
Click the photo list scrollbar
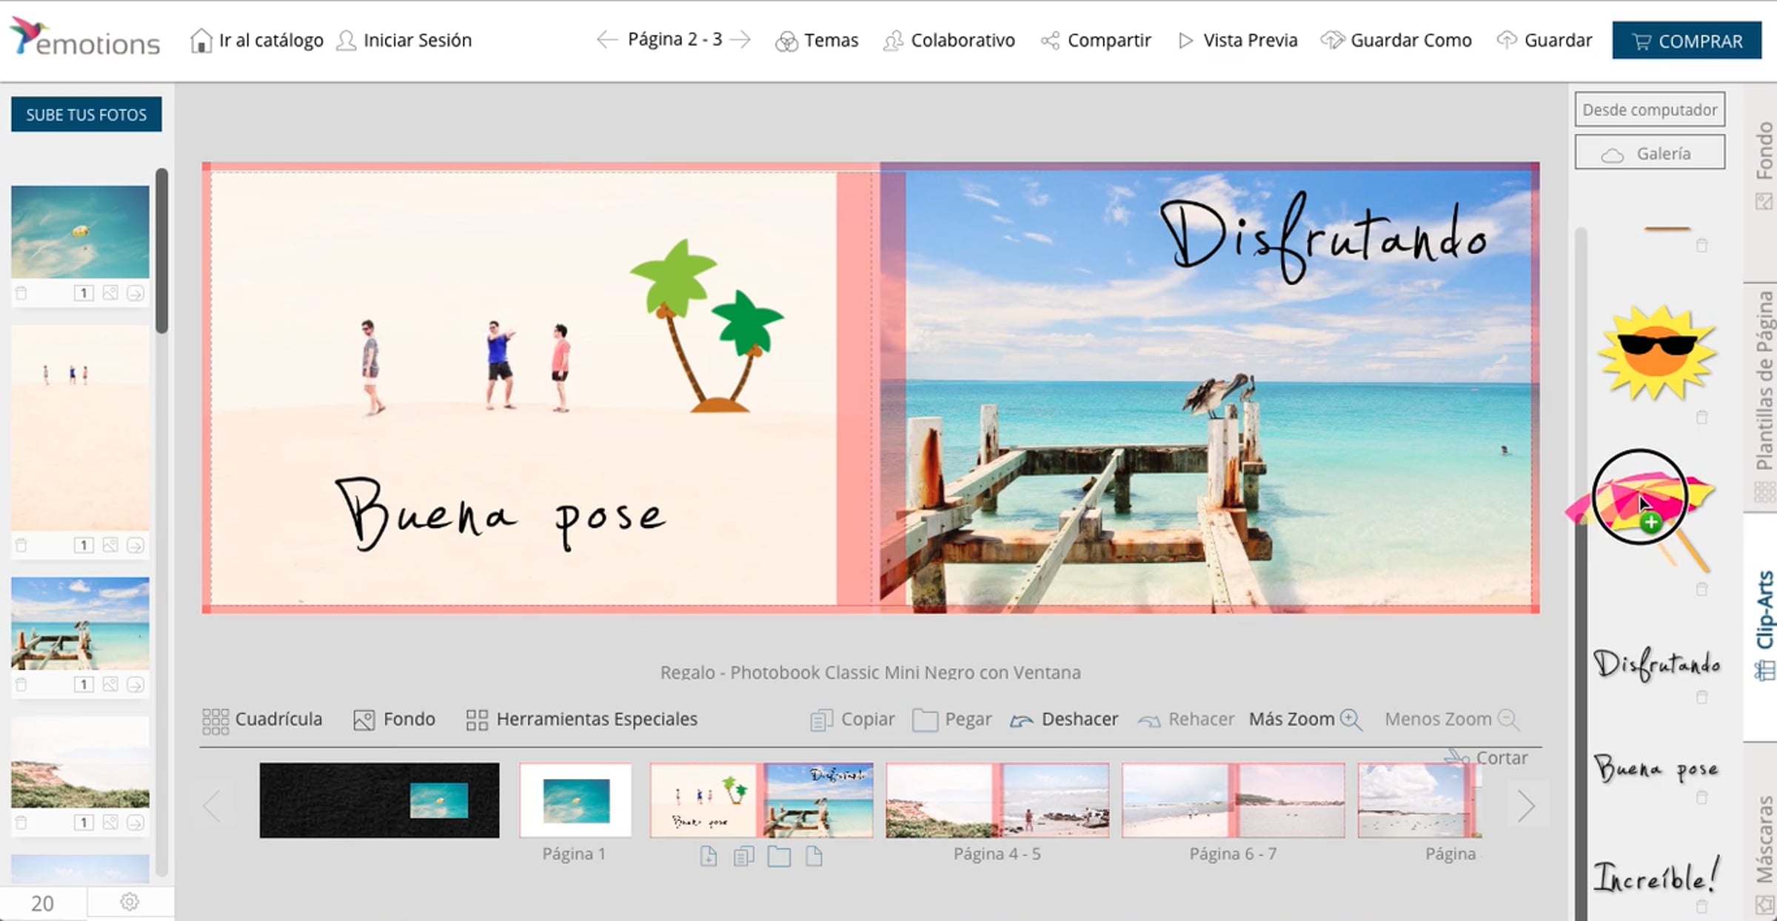click(x=161, y=252)
